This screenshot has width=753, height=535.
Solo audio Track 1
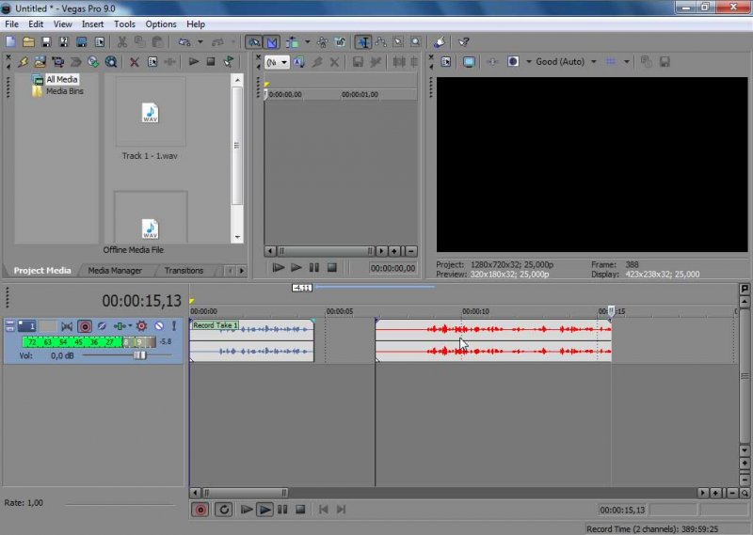pyautogui.click(x=173, y=326)
